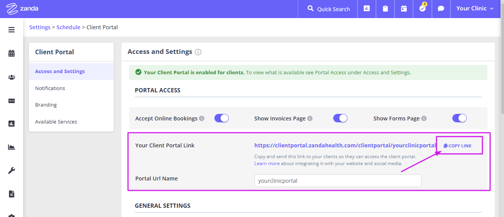Screen dimensions: 504x217
Task: Toggle Accept Online Bookings switch
Action: point(222,118)
